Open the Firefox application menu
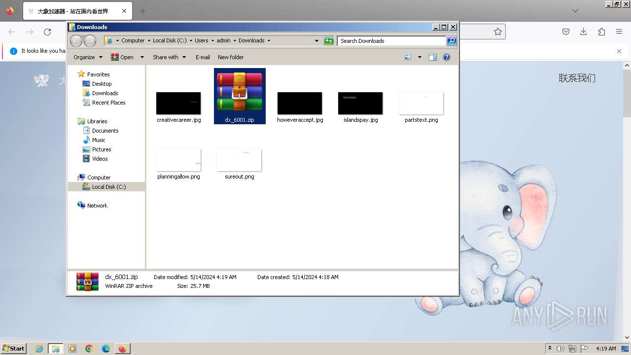The height and width of the screenshot is (355, 631). pos(619,32)
